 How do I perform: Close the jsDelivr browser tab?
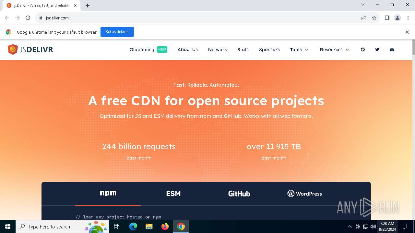click(75, 5)
